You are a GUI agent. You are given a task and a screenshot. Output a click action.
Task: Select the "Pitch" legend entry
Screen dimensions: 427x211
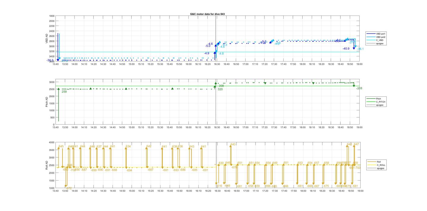coord(379,99)
